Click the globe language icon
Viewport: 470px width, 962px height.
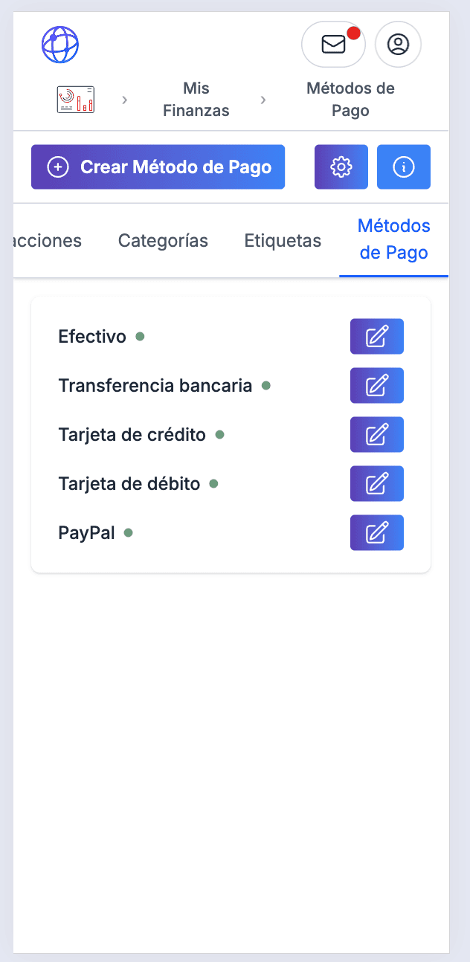click(60, 45)
